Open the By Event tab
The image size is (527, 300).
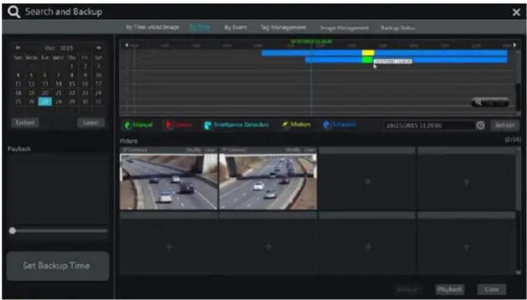[x=236, y=27]
